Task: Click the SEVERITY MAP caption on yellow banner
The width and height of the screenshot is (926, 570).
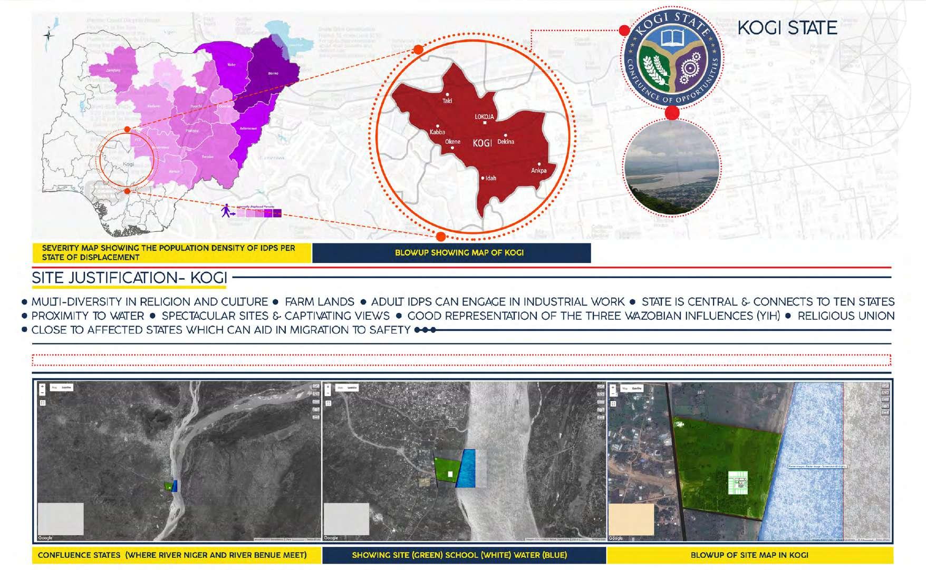Action: click(x=169, y=252)
